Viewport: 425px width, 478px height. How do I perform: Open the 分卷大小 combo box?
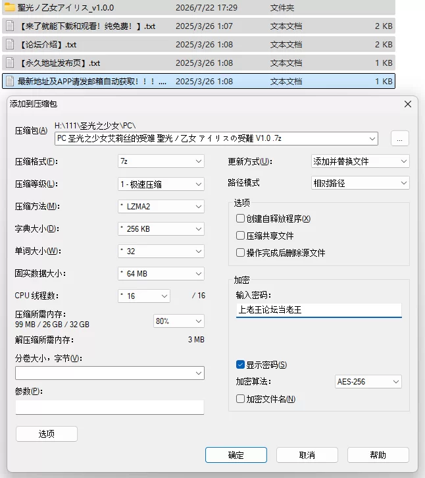(x=110, y=373)
